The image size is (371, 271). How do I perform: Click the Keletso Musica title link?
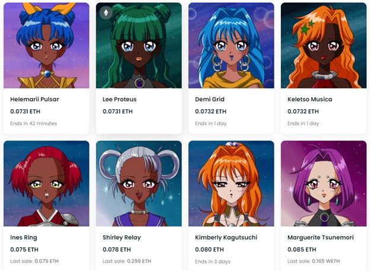310,99
